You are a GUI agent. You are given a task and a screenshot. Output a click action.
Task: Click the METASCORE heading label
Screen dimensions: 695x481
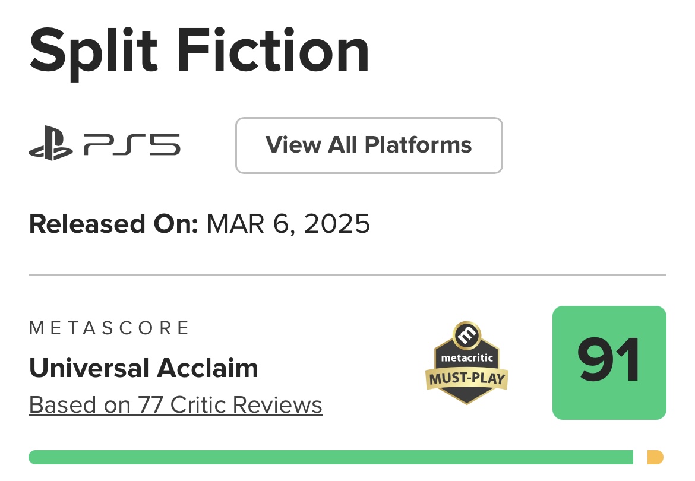click(x=109, y=328)
